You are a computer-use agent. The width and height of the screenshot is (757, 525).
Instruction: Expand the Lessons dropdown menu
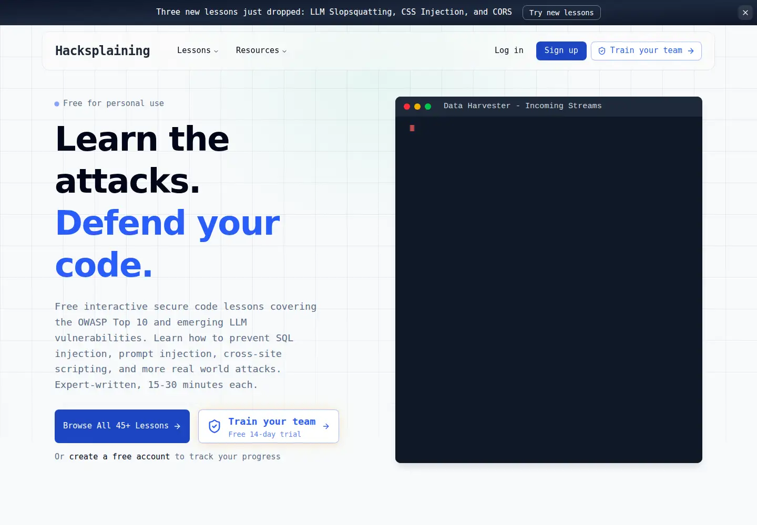pyautogui.click(x=197, y=50)
